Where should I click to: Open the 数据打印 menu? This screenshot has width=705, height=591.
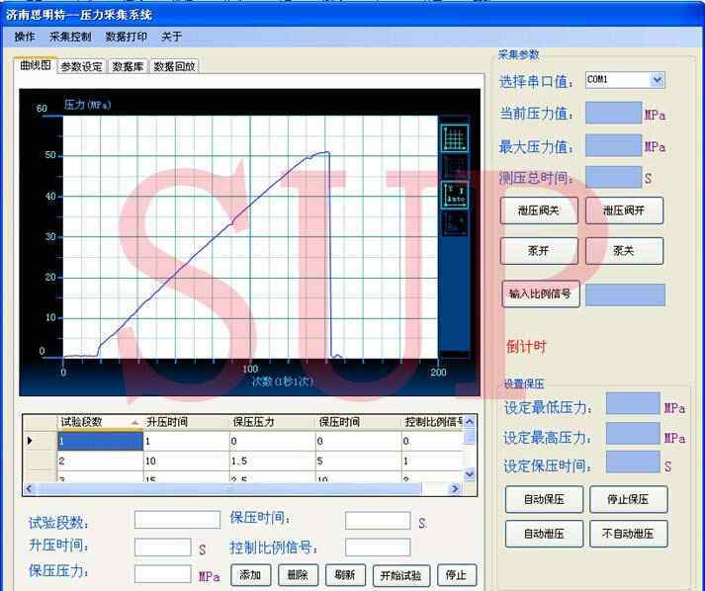(x=127, y=37)
